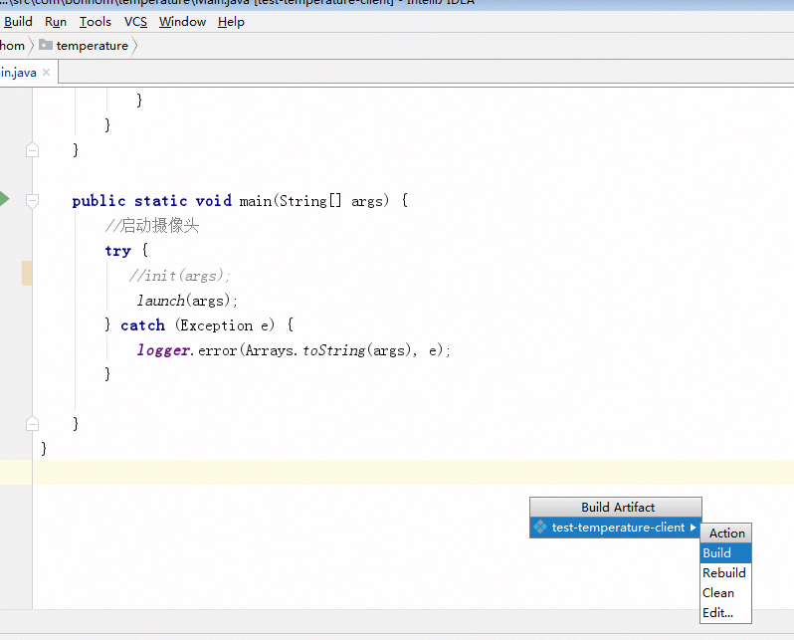This screenshot has width=794, height=640.
Task: Click the 'try' keyword
Action: [x=118, y=251]
